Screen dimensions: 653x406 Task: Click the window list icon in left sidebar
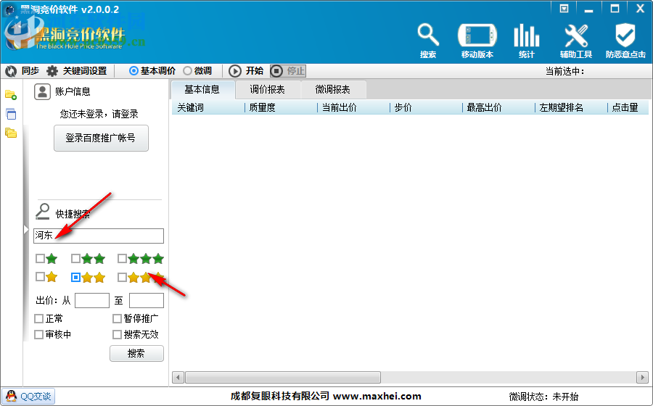point(11,114)
